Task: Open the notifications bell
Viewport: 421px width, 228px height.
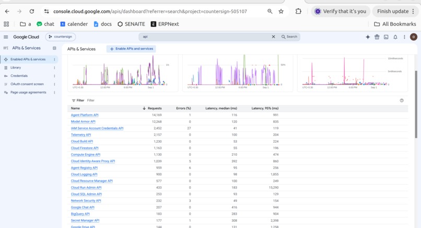Action: click(x=395, y=37)
